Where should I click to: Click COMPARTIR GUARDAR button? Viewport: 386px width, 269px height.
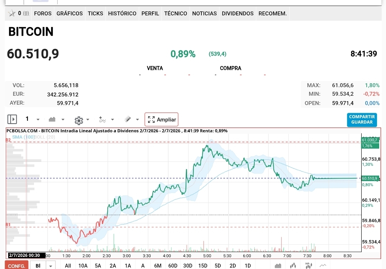click(x=362, y=120)
